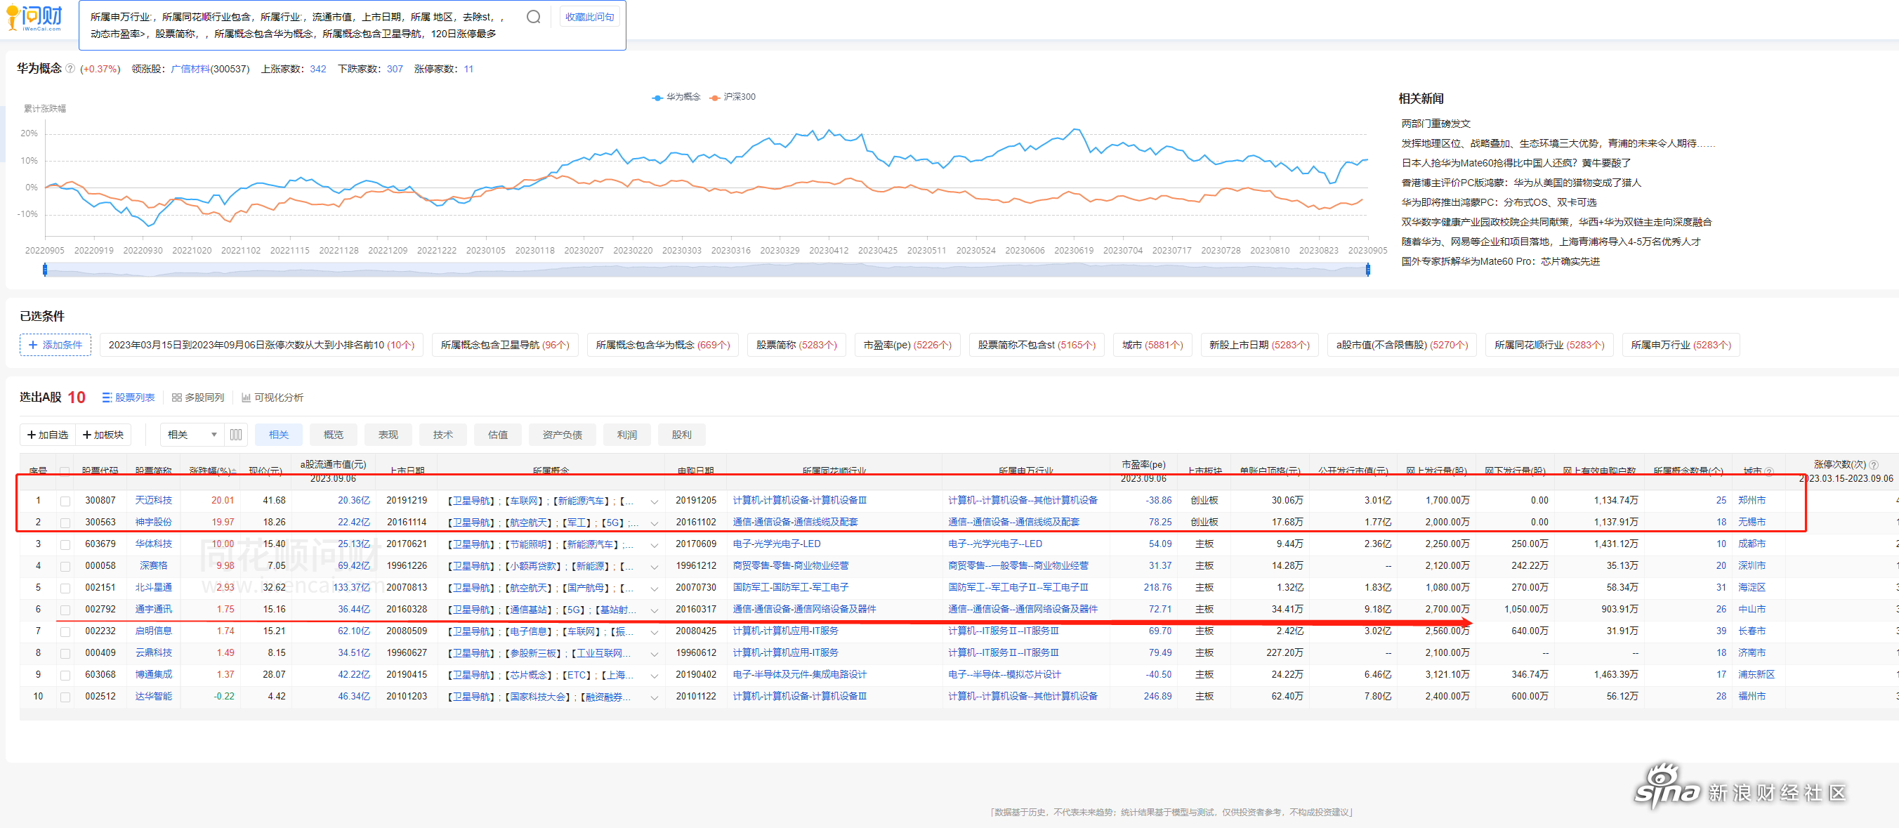
Task: Expand concept list for 通宇通讯 row
Action: pos(654,610)
